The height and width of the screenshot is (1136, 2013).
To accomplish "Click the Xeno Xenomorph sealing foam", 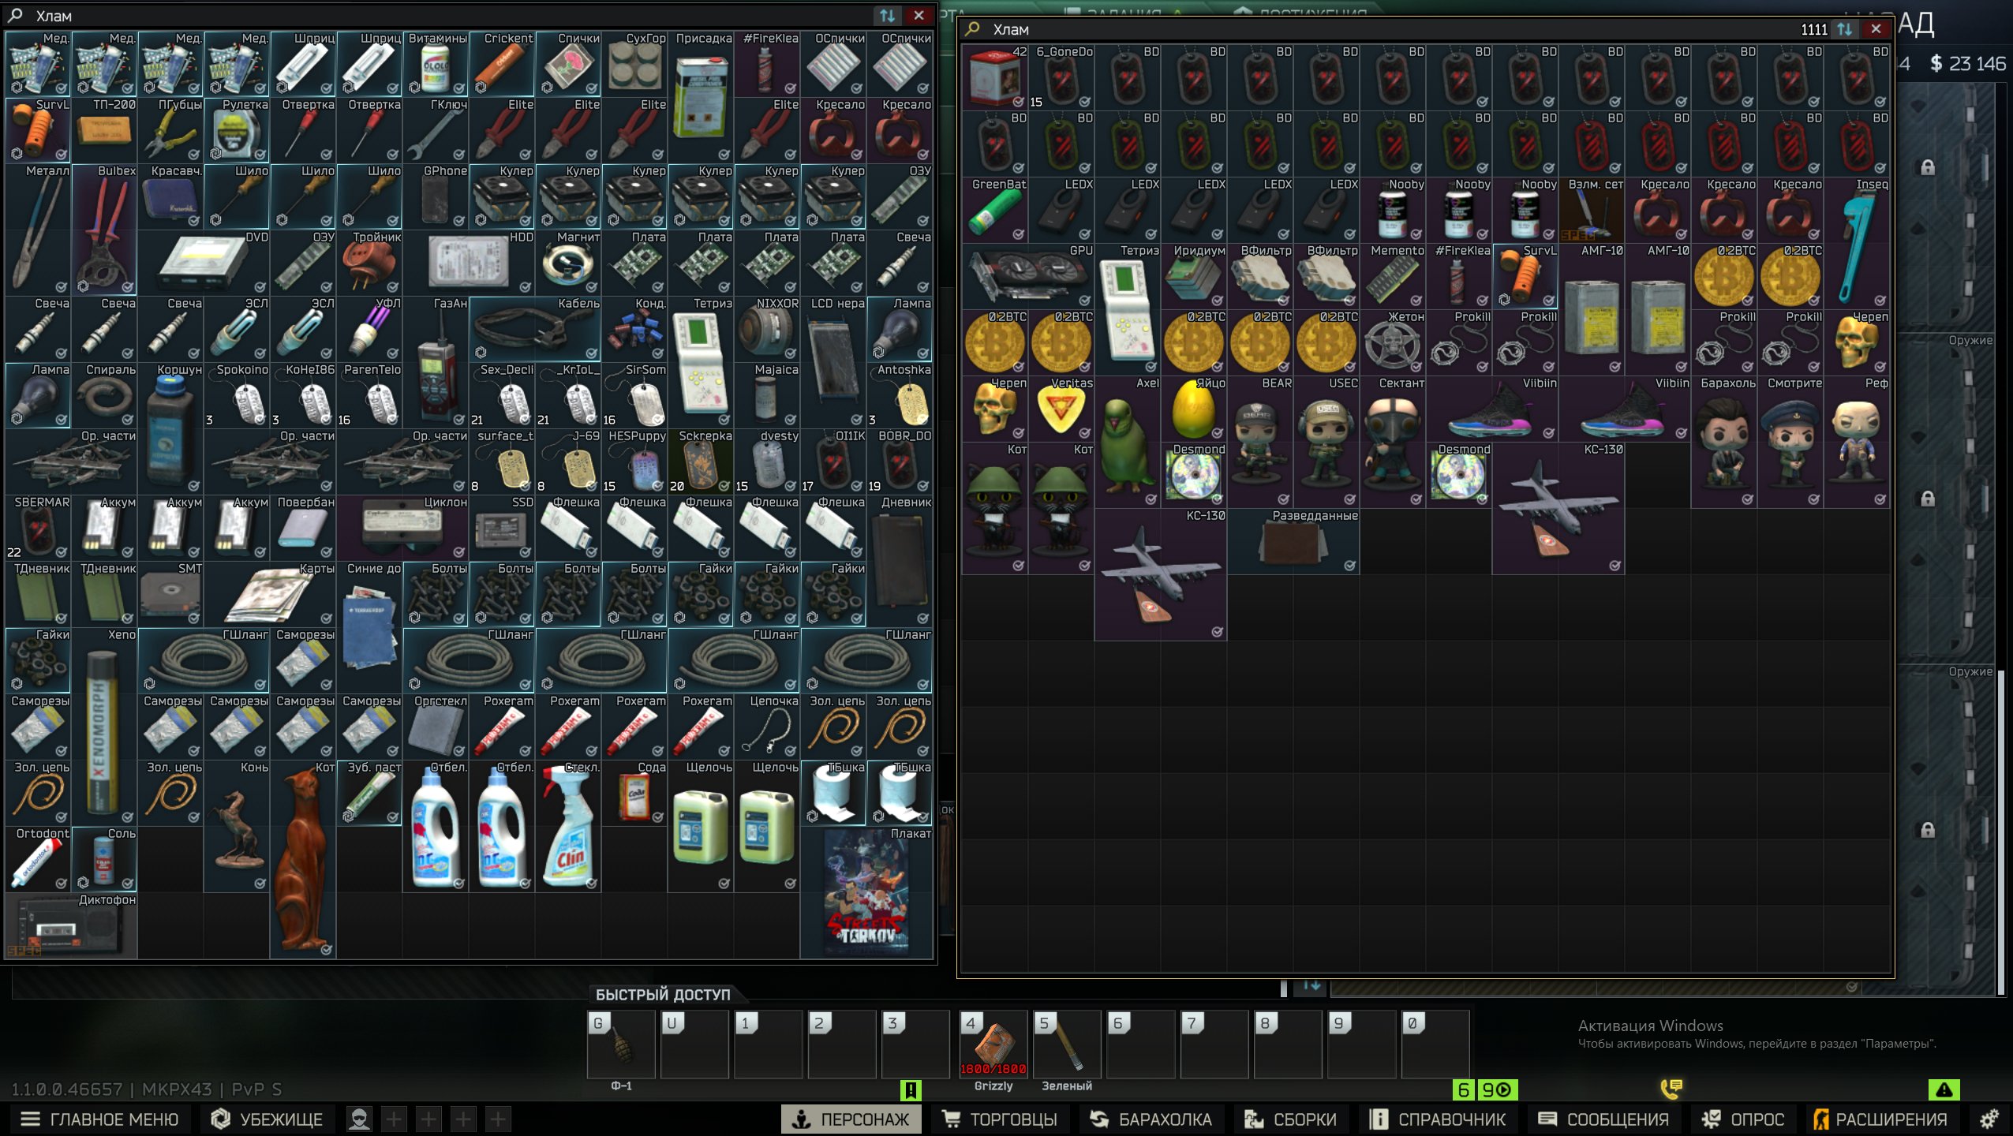I will [x=105, y=727].
